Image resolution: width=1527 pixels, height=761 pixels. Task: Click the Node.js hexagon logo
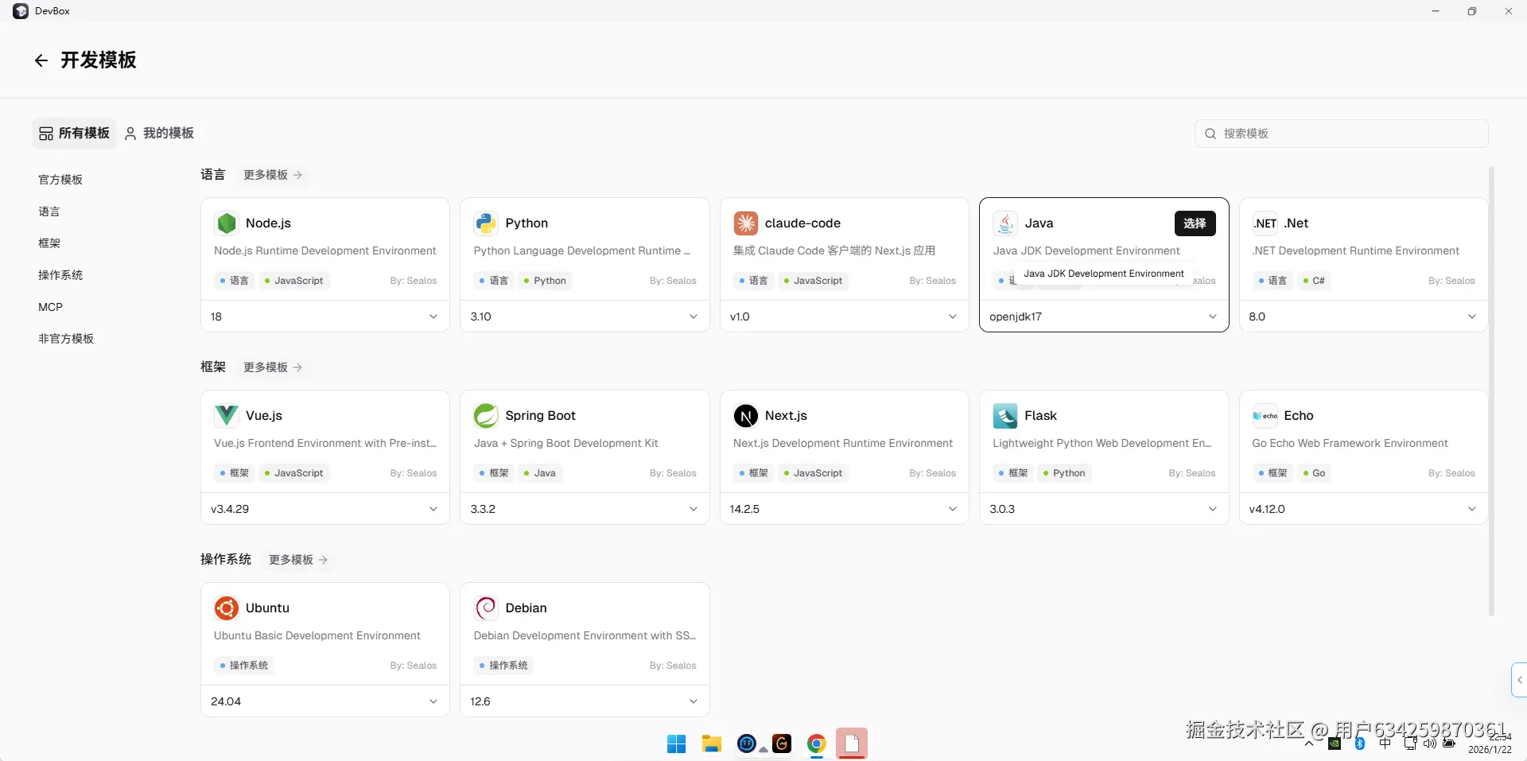pos(227,223)
